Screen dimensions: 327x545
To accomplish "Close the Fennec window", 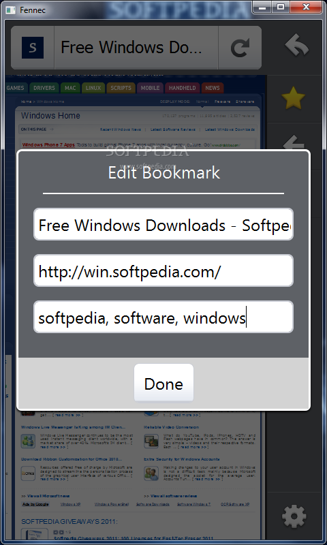I will pyautogui.click(x=306, y=7).
